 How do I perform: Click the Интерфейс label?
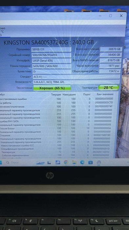pos(24,61)
